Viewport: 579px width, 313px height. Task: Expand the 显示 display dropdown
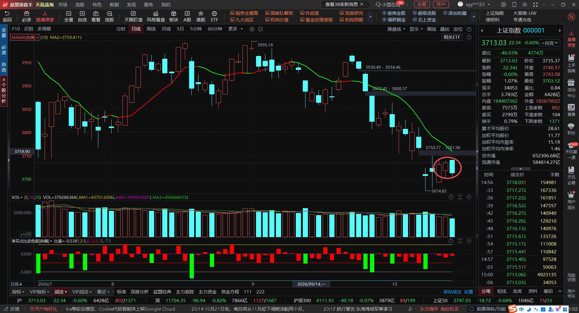416,29
